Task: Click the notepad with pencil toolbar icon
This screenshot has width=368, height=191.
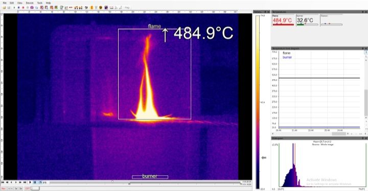Action: [62, 8]
